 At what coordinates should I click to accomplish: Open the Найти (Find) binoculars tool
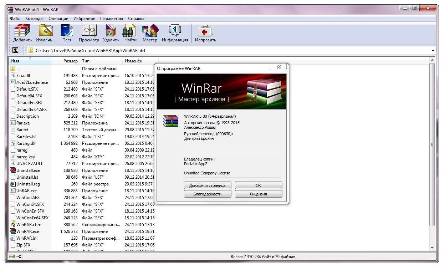click(x=129, y=30)
